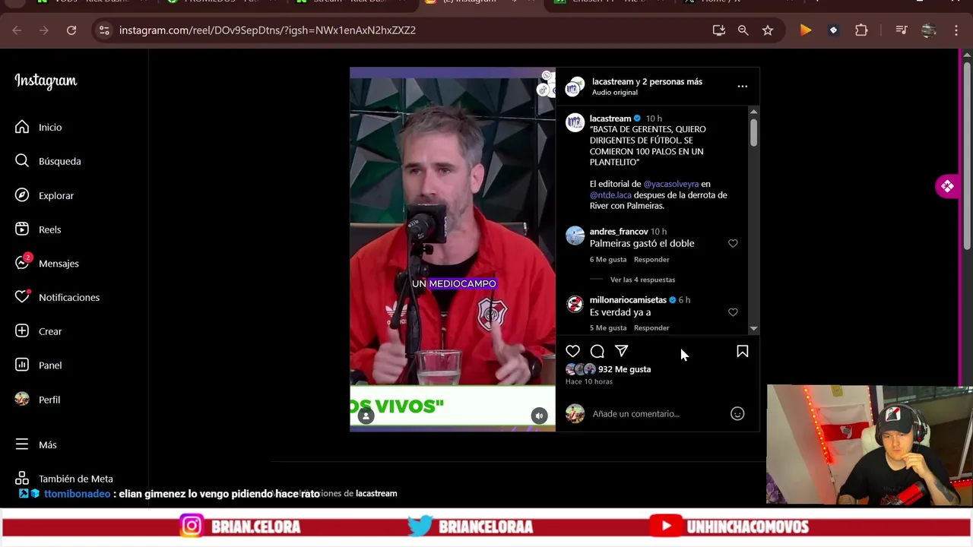This screenshot has height=547, width=973.
Task: Bookmark this page with star icon
Action: pyautogui.click(x=768, y=30)
